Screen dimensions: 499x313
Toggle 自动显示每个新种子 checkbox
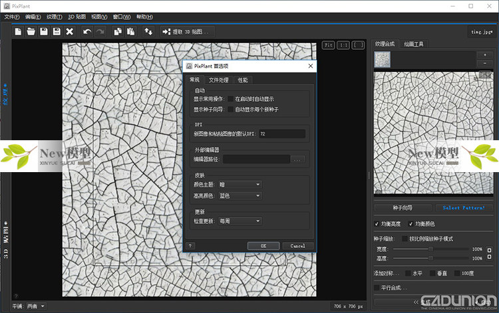231,109
